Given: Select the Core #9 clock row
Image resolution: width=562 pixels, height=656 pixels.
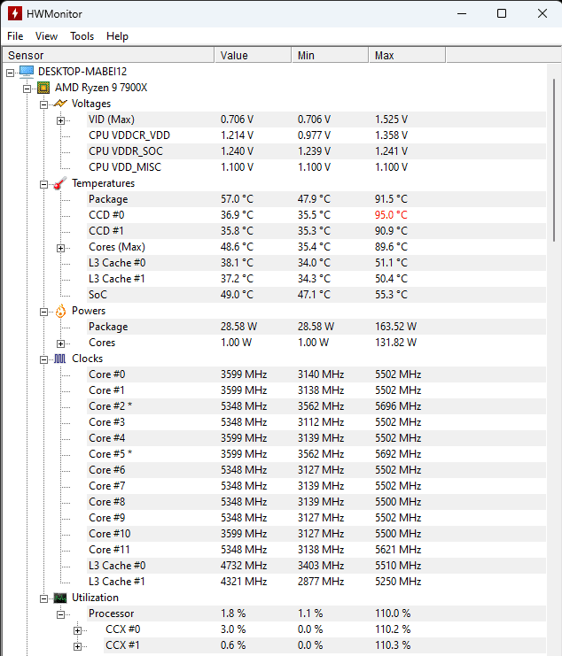Looking at the screenshot, I should (316, 518).
